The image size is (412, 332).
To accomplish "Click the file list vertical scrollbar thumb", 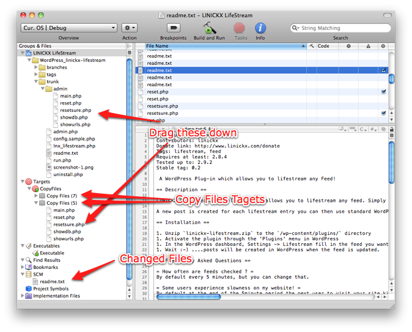I will (x=391, y=79).
